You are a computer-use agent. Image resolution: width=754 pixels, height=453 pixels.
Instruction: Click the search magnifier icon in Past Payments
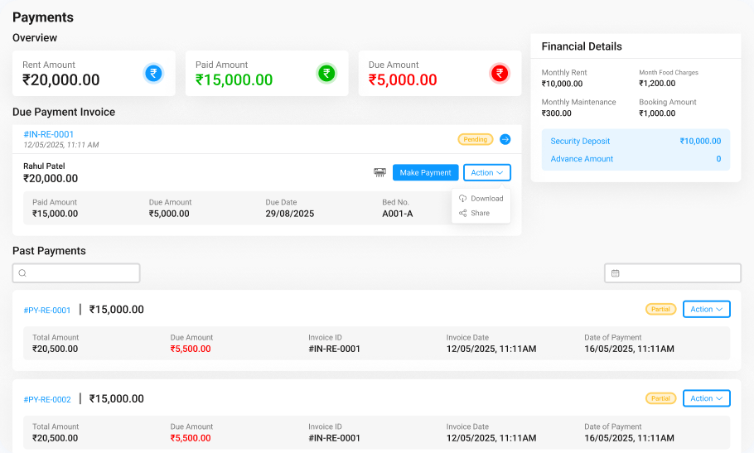pyautogui.click(x=22, y=273)
